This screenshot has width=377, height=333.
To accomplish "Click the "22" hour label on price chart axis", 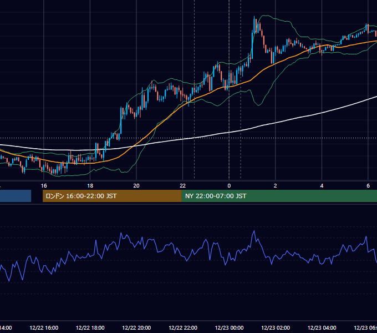I will pyautogui.click(x=183, y=186).
